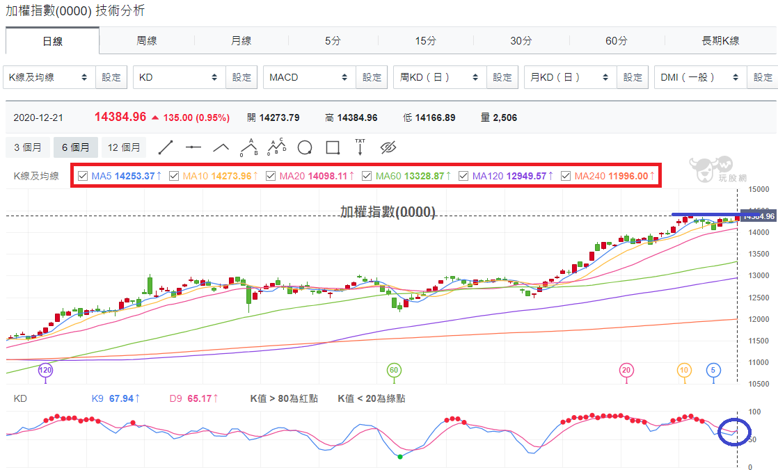Select the horizontal line drawing tool
This screenshot has width=778, height=470.
click(x=193, y=147)
